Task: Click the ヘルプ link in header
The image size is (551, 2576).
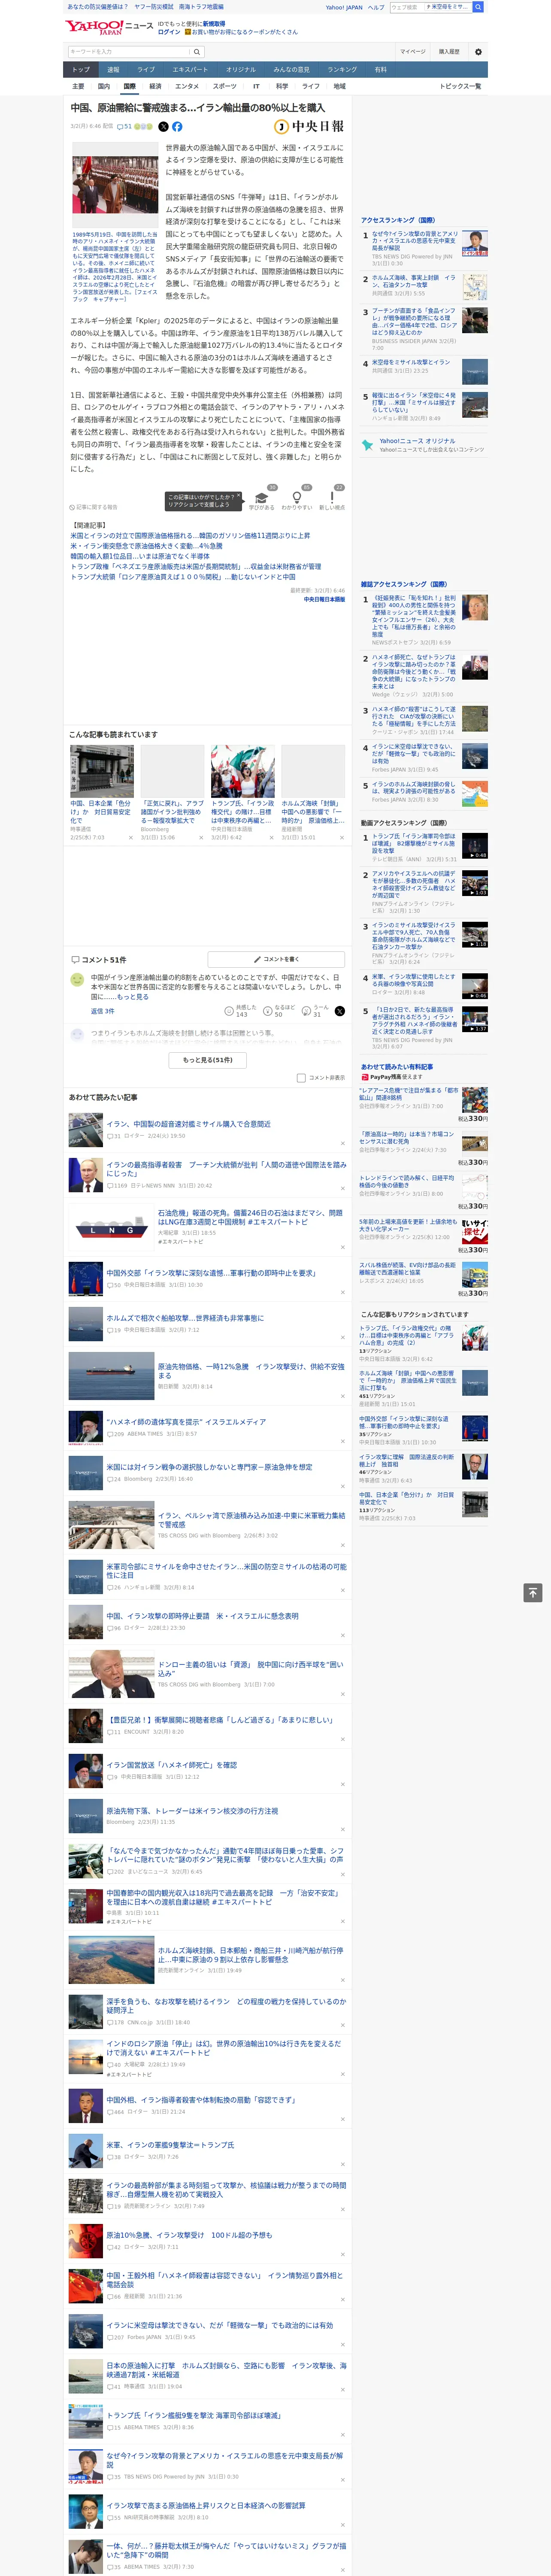Action: 376,7
